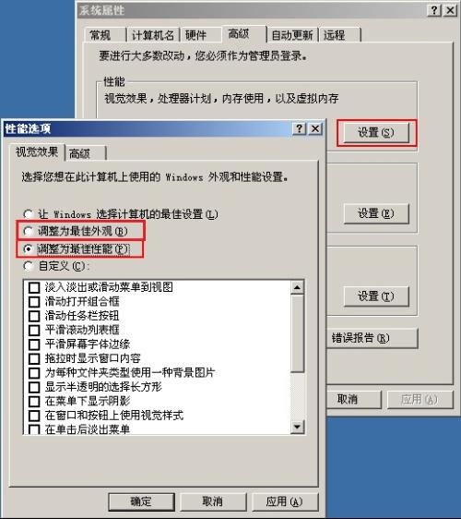Screen dimensions: 461x519
Task: Enable 平滑屏幕字体边缘 checkbox
Action: [34, 344]
